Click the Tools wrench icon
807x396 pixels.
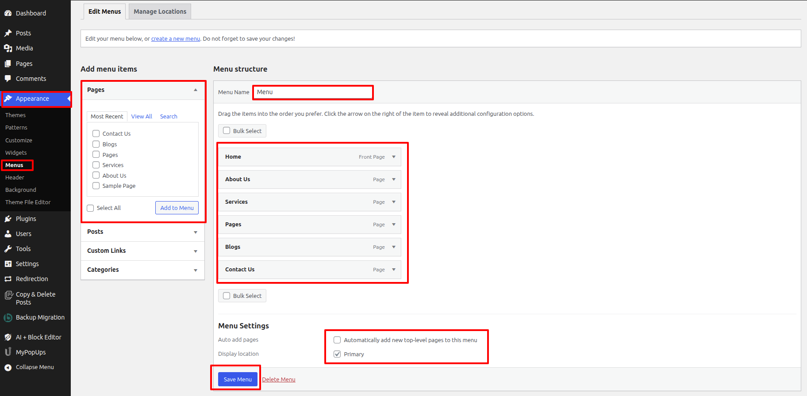point(8,249)
